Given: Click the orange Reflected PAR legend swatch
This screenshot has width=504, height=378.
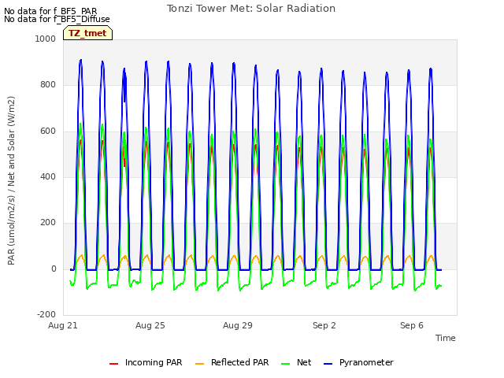Looking at the screenshot, I should click(199, 364).
